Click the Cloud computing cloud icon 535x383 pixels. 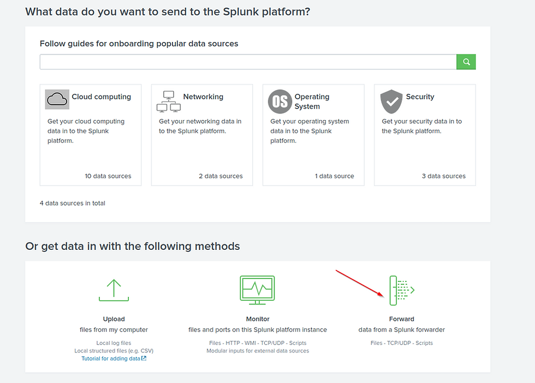coord(57,99)
